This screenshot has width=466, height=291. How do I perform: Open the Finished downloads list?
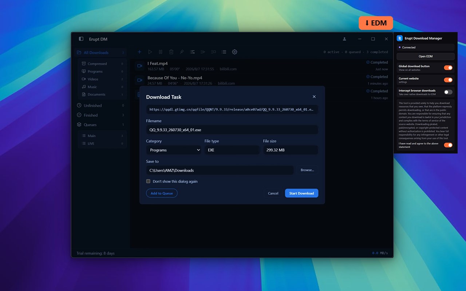coord(100,115)
